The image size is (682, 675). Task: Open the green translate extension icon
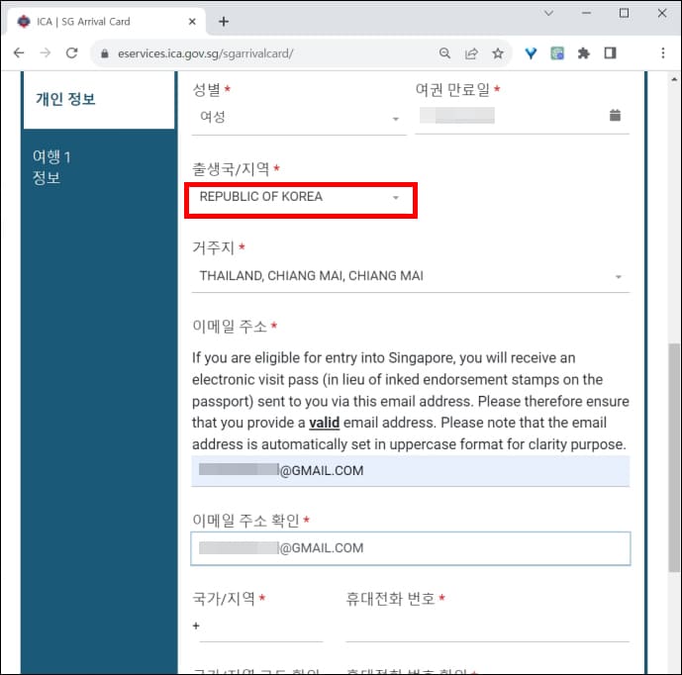click(557, 53)
